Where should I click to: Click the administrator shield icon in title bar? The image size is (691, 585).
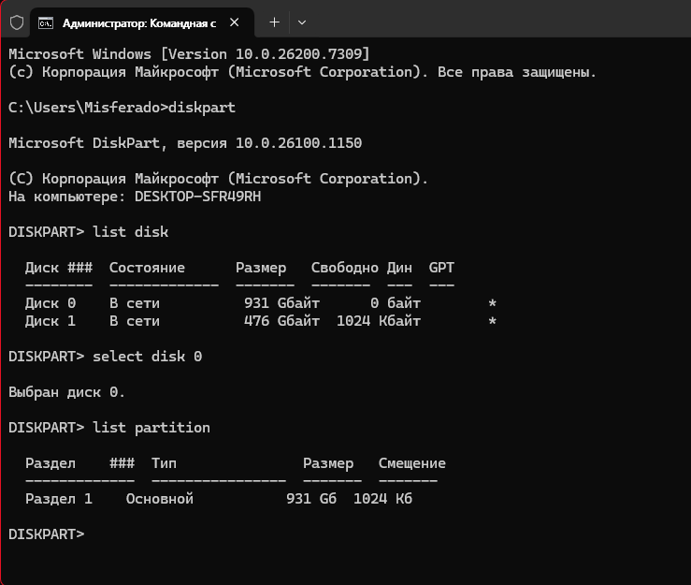[x=16, y=22]
